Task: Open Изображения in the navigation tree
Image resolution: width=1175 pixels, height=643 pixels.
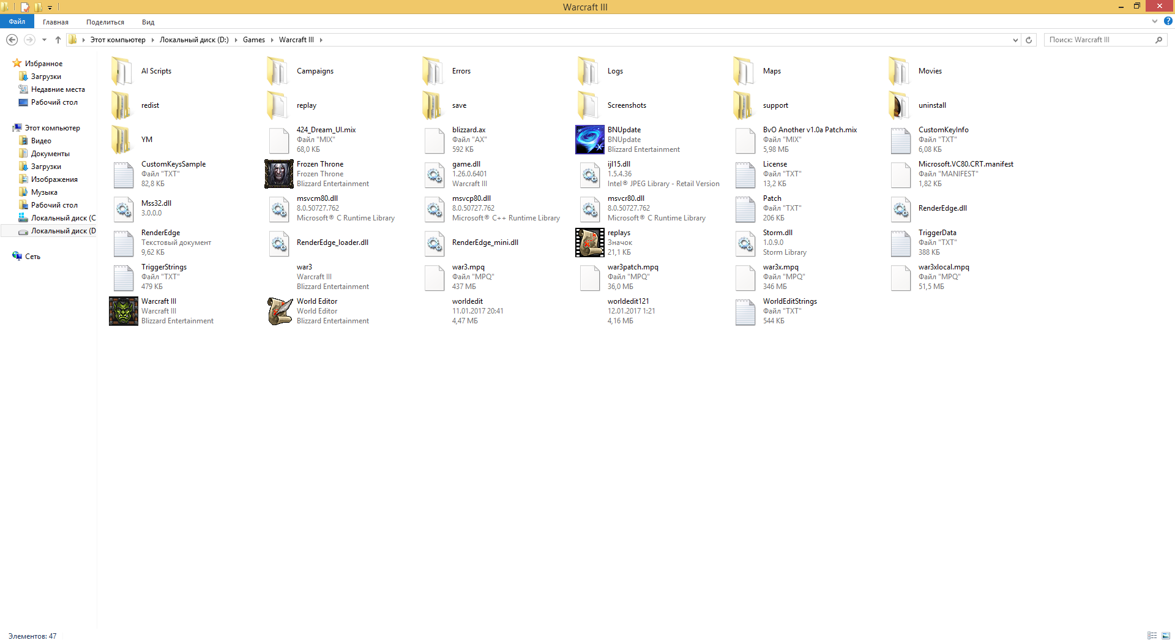Action: [54, 179]
